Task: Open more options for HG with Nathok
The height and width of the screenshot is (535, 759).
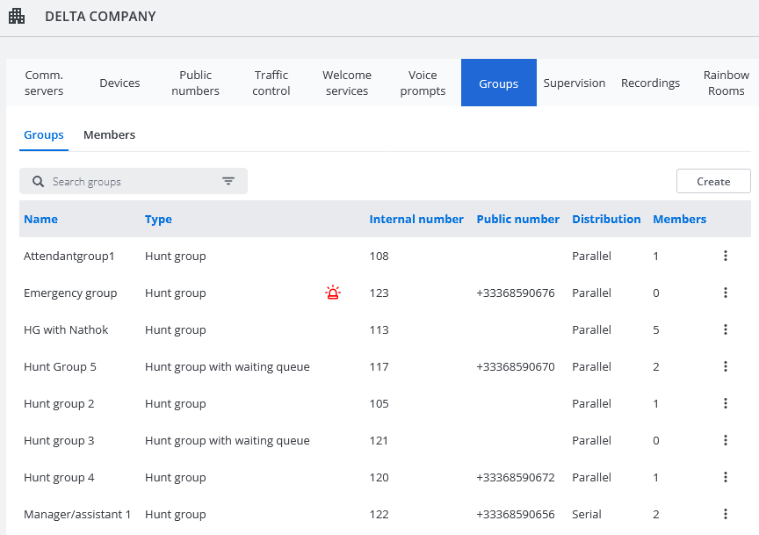Action: [725, 329]
